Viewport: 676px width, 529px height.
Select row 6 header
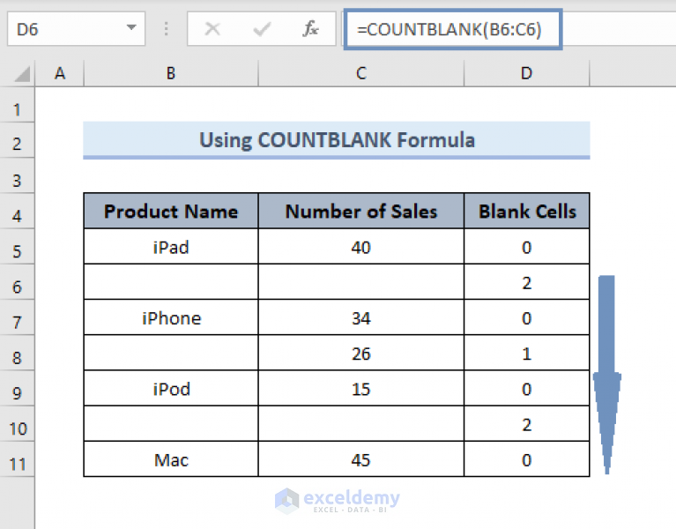(x=17, y=287)
